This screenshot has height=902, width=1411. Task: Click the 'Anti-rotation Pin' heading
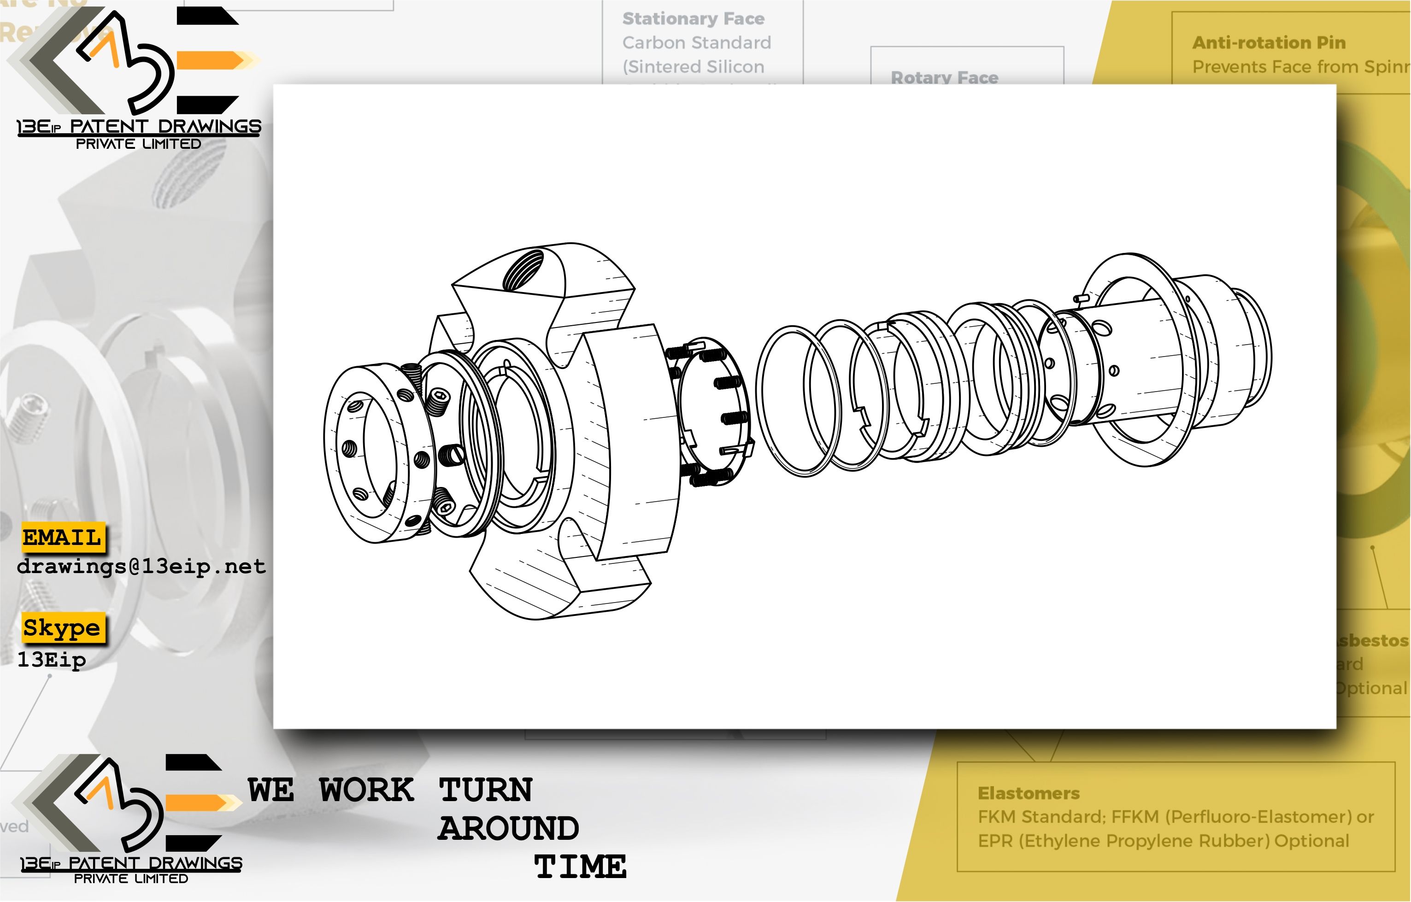[1269, 43]
